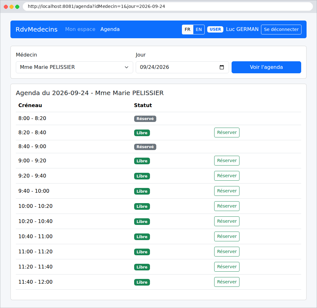Viewport: 317px width, 308px height.
Task: Go to Agenda in the navbar
Action: click(110, 29)
